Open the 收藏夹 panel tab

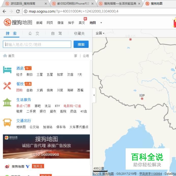click(79, 34)
